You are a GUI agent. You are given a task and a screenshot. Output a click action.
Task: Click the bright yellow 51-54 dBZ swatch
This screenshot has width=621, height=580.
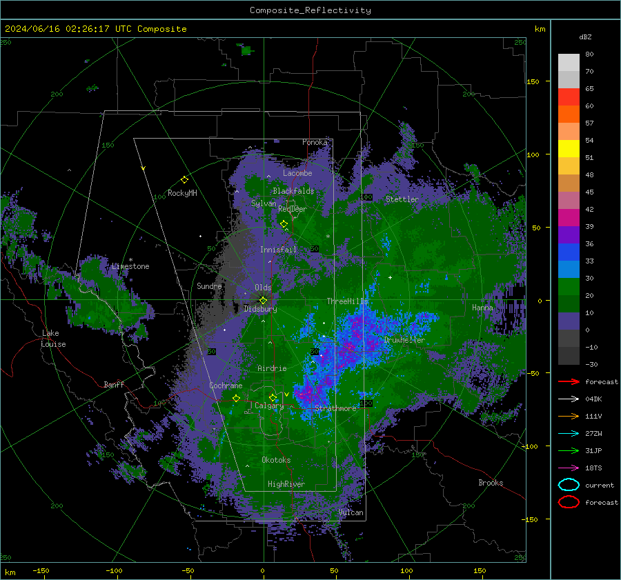(569, 149)
